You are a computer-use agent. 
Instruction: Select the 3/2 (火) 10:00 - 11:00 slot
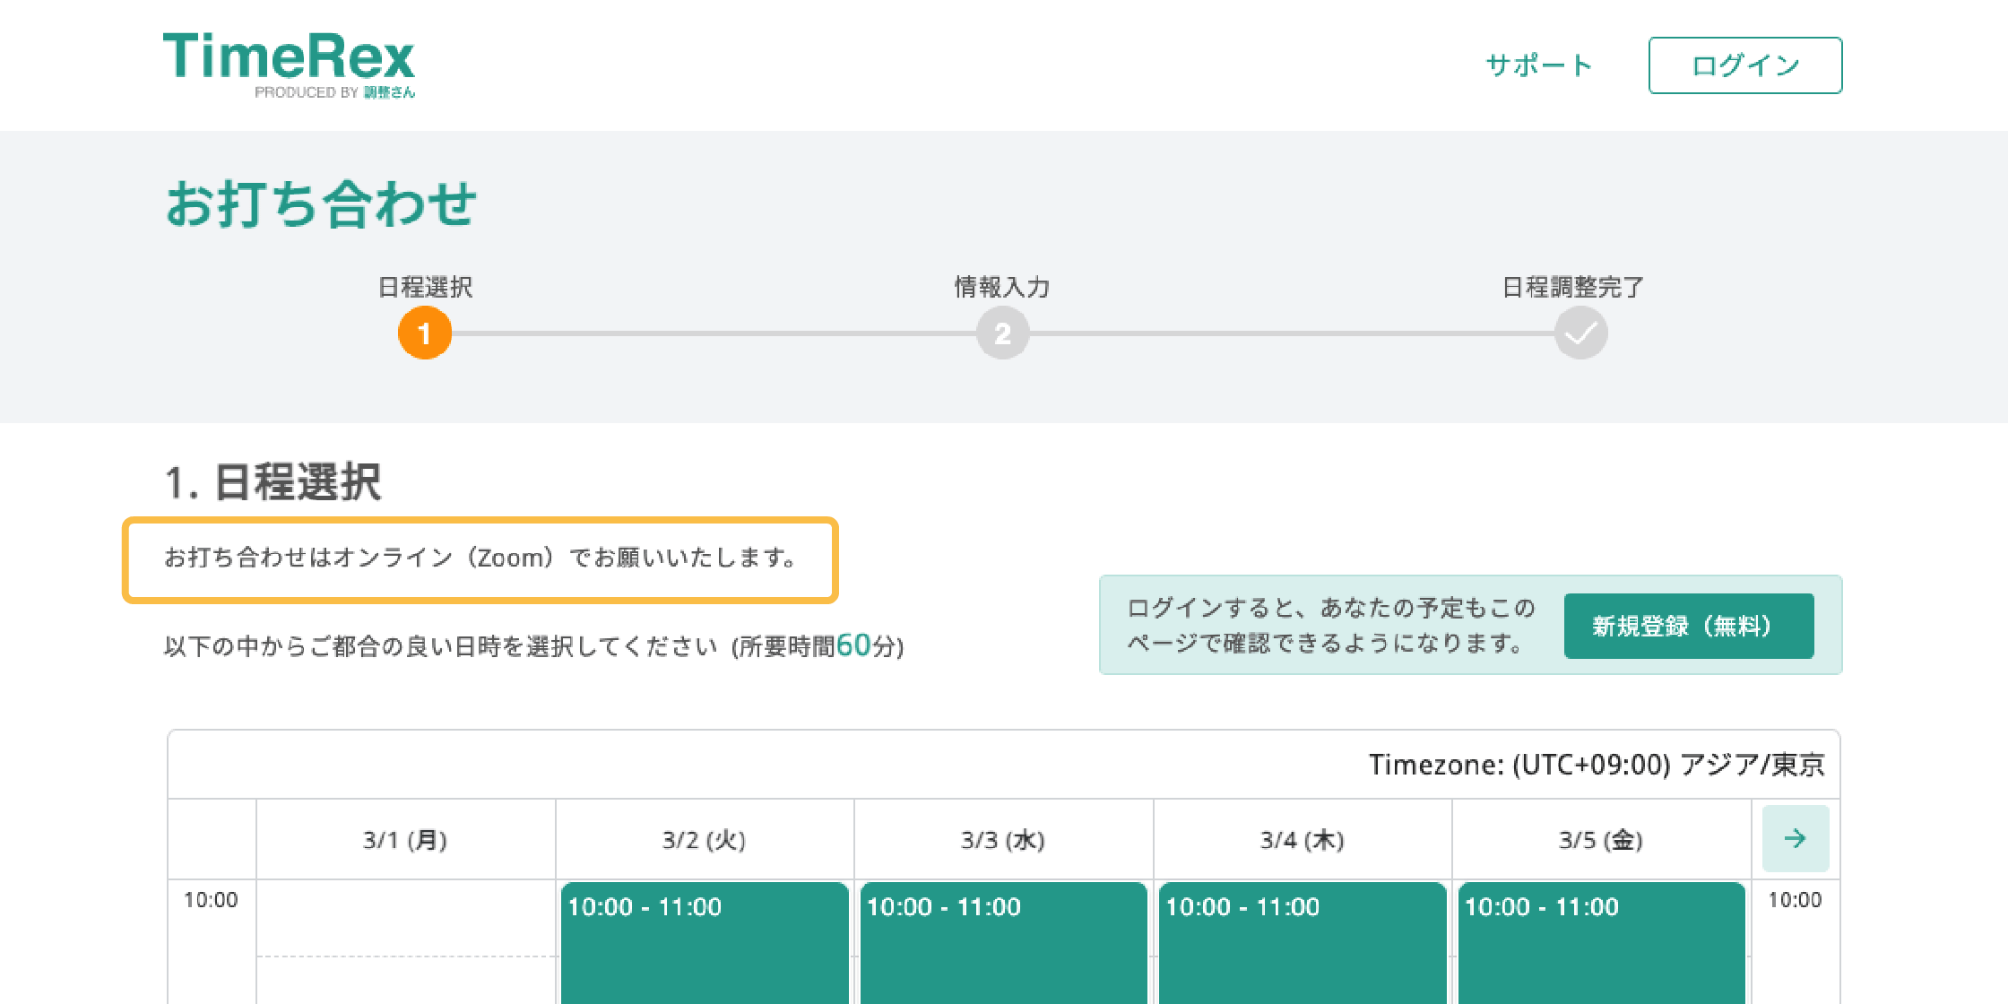(705, 942)
